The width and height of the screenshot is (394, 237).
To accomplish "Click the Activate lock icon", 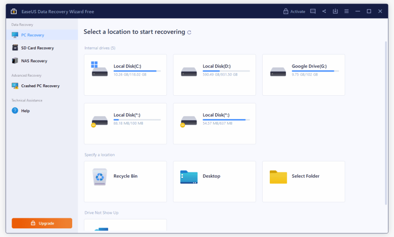I will (x=286, y=11).
